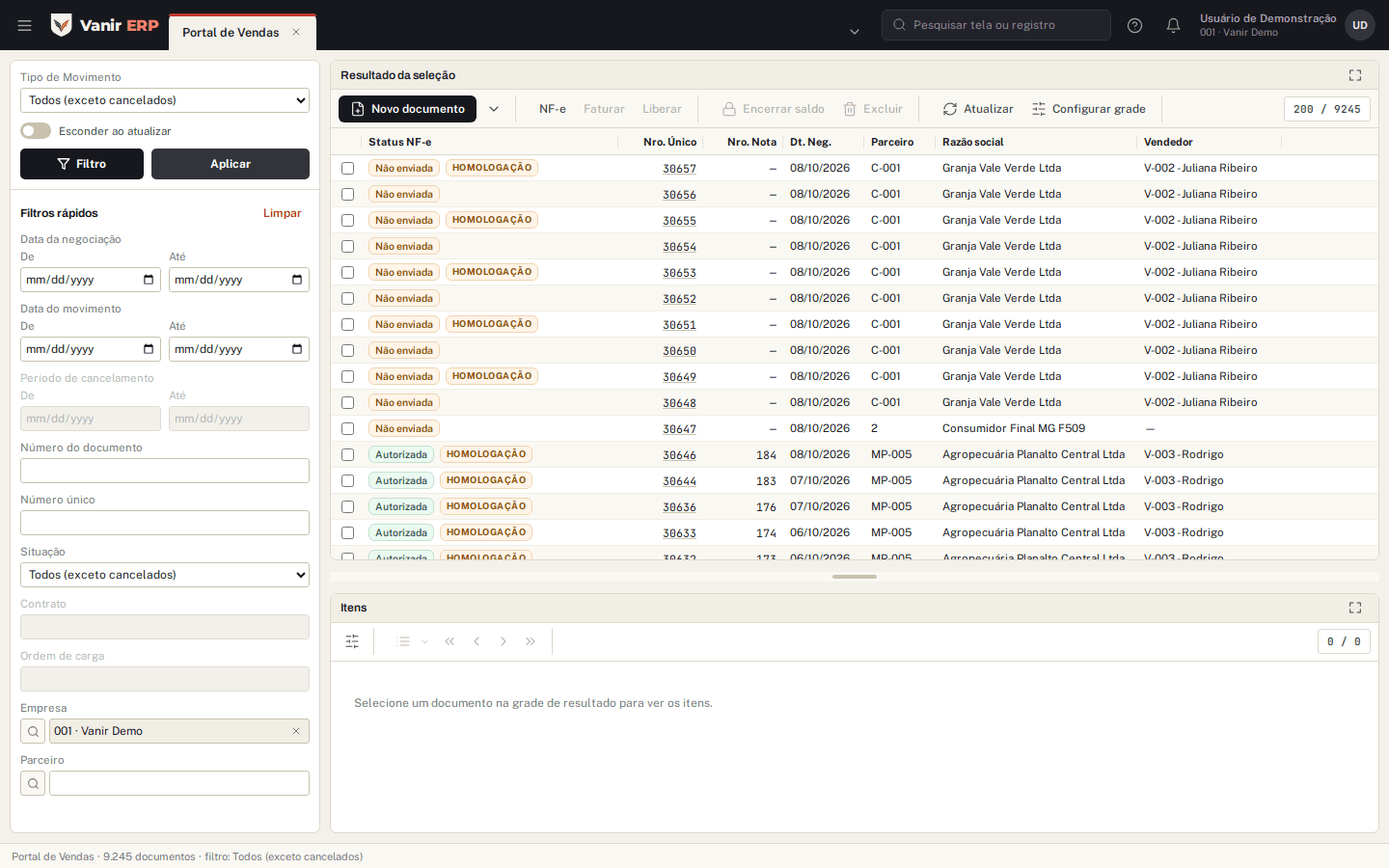Expand the Resultado da seleção panel fullscreen

tap(1355, 75)
